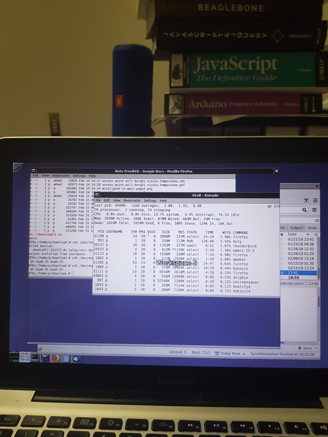
Task: Click Date column sort arrow
Action: click(x=308, y=234)
